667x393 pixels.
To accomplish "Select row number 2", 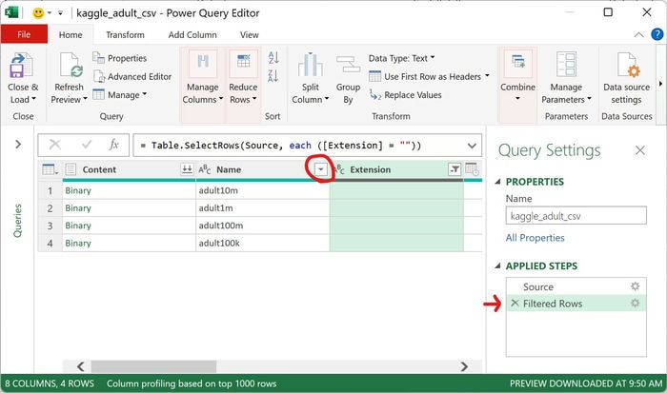I will point(50,208).
